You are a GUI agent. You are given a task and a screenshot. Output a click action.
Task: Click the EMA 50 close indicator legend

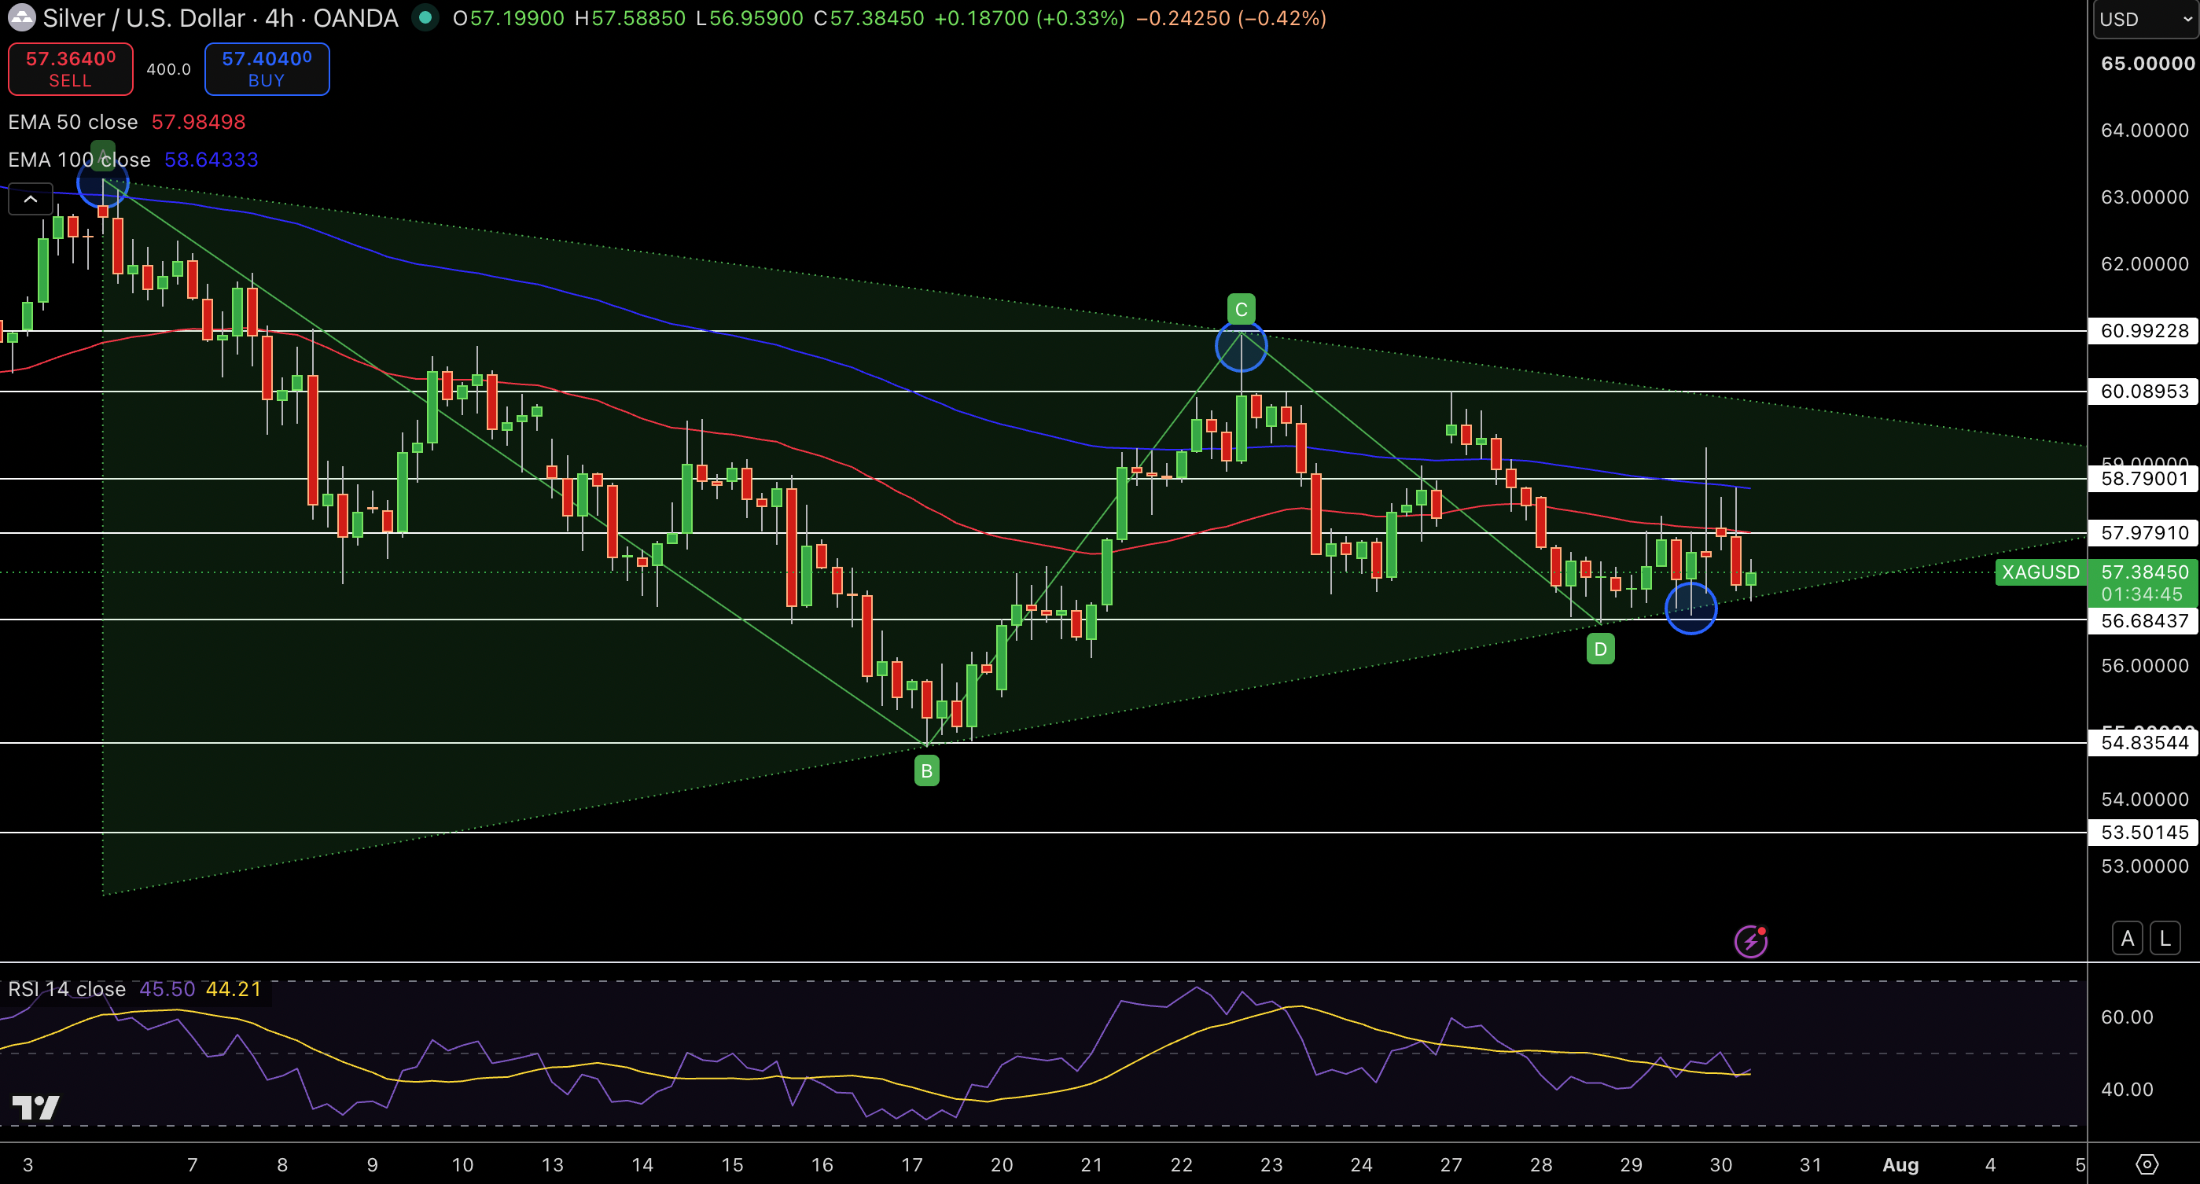[72, 122]
